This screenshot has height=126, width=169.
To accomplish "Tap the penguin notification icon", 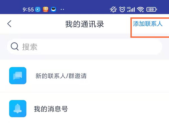I will pyautogui.click(x=54, y=9).
